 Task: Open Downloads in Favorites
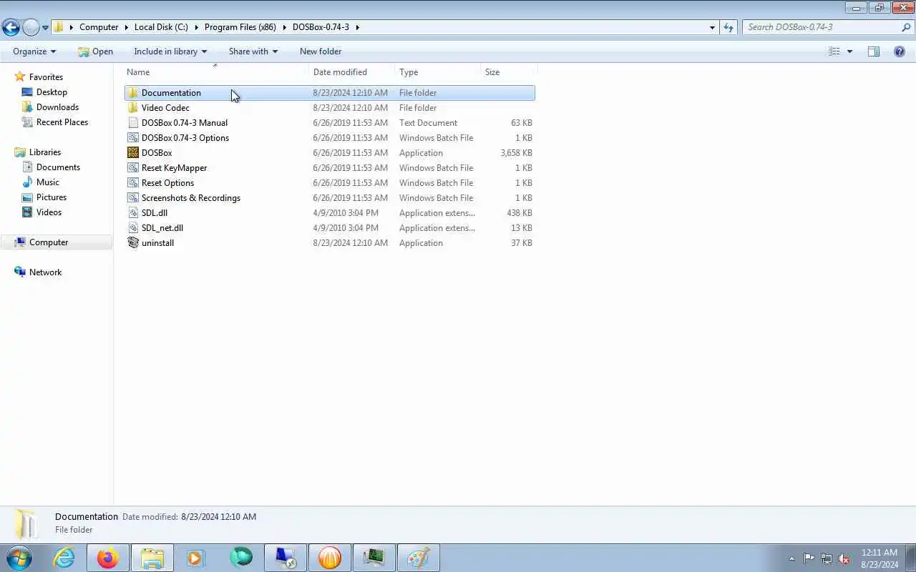click(x=57, y=107)
